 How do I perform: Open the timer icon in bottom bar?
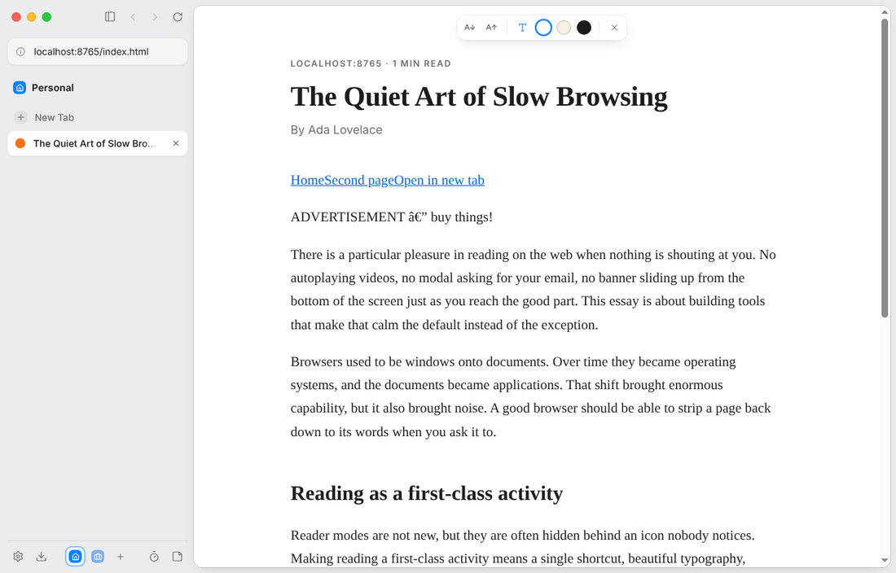154,557
